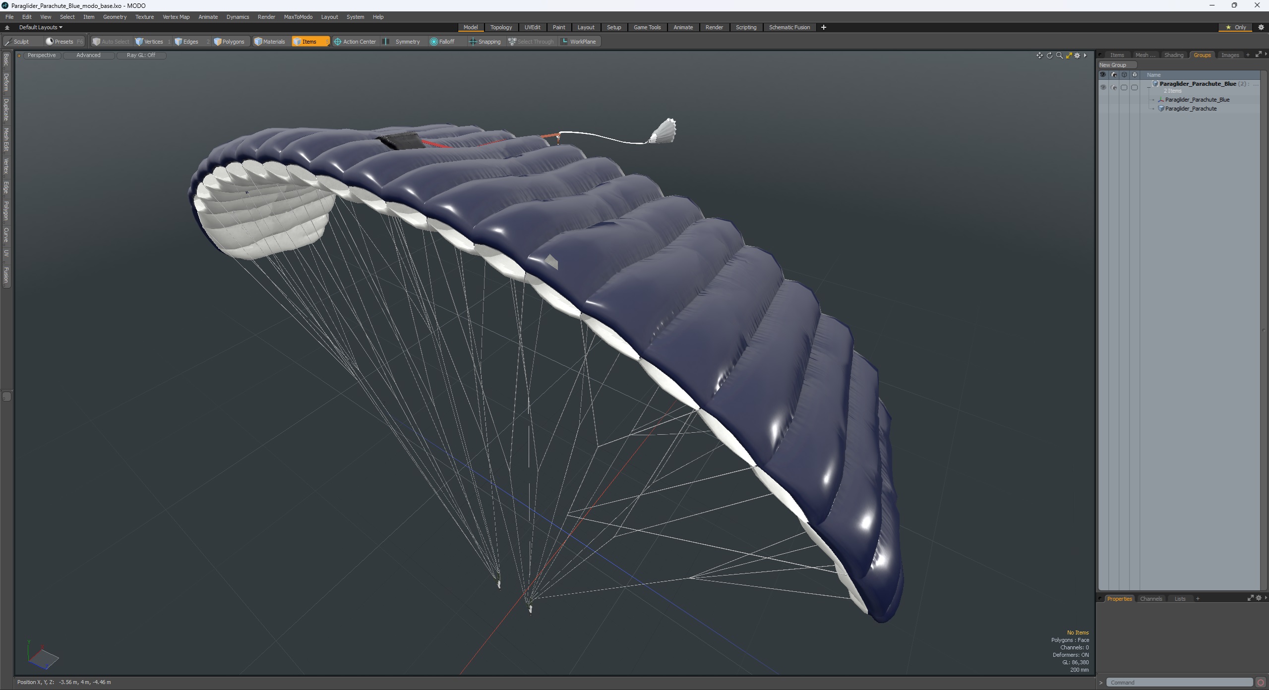Click the viewport rotate icon
This screenshot has height=690, width=1269.
pyautogui.click(x=1049, y=56)
